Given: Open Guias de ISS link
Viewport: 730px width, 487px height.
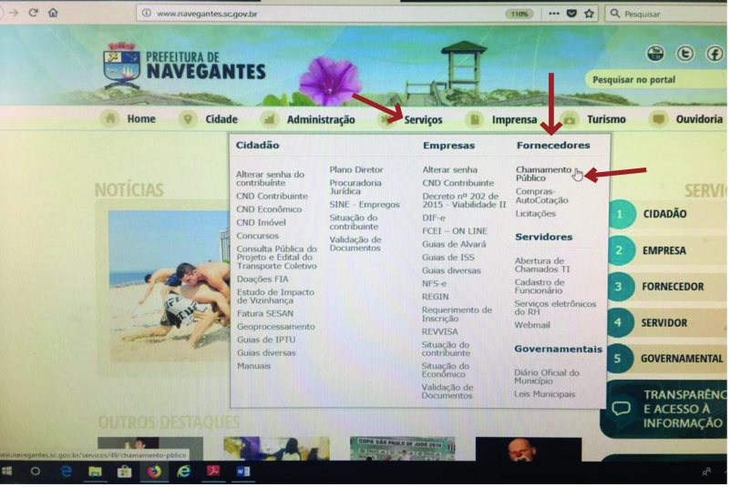Looking at the screenshot, I should [447, 258].
